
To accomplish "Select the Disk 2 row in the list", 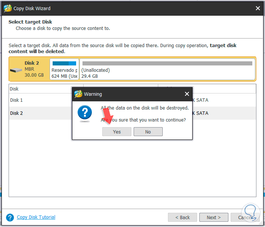I will (37, 113).
